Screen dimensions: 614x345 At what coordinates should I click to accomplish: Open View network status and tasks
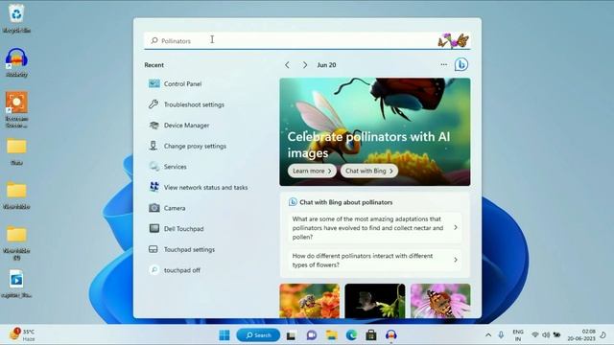tap(199, 188)
